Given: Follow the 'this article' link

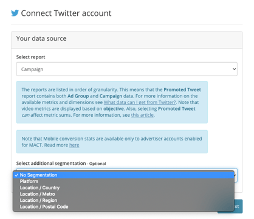Looking at the screenshot, I should click(142, 115).
